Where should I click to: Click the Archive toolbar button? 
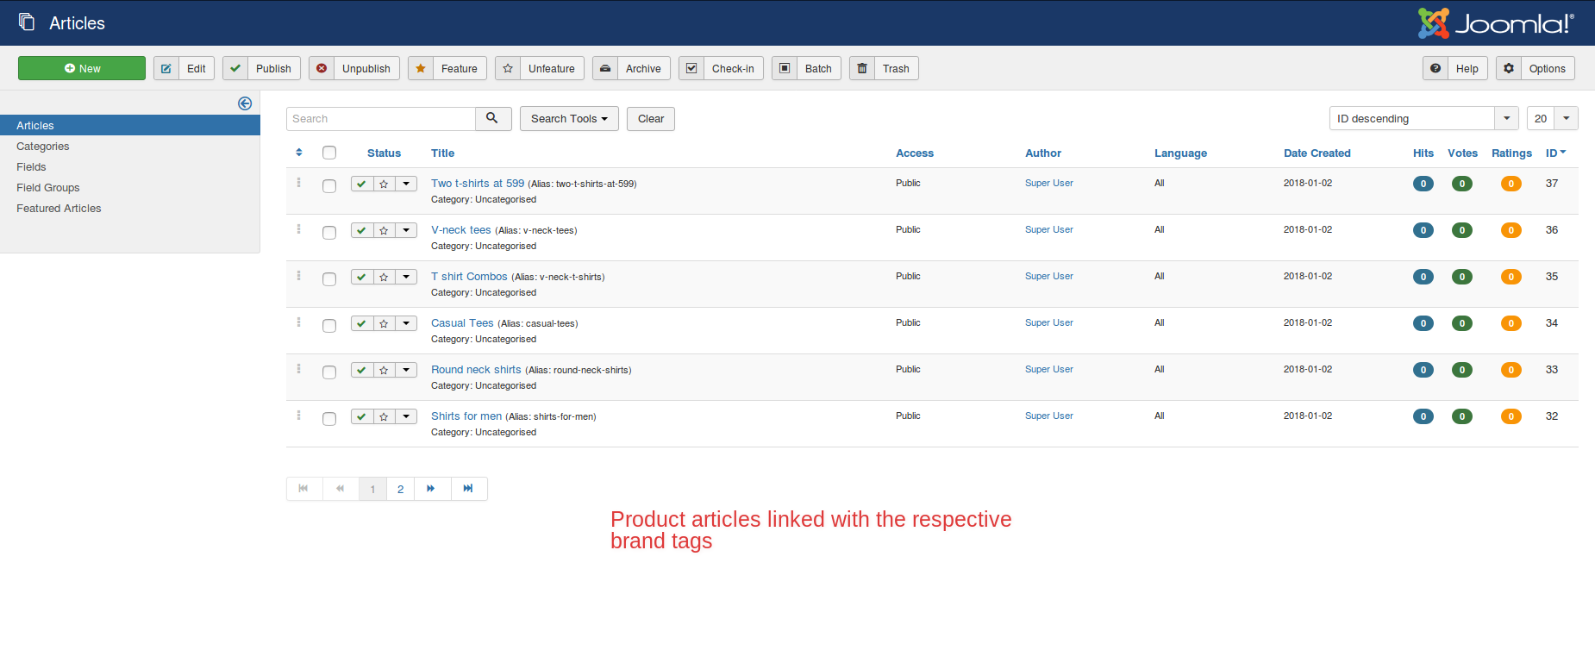coord(631,69)
